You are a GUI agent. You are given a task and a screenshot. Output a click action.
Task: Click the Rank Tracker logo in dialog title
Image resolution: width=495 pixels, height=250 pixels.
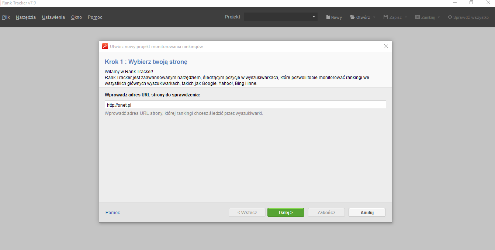coord(105,47)
